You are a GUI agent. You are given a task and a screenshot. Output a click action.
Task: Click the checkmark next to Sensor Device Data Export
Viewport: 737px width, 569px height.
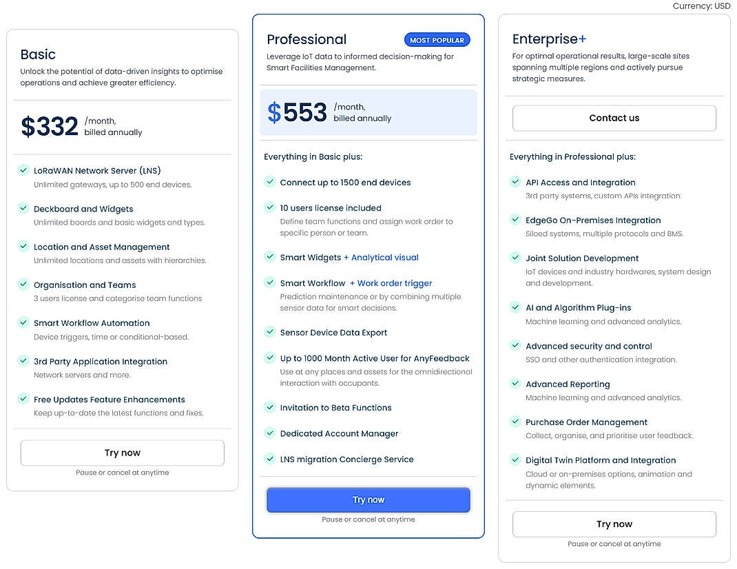(x=269, y=332)
